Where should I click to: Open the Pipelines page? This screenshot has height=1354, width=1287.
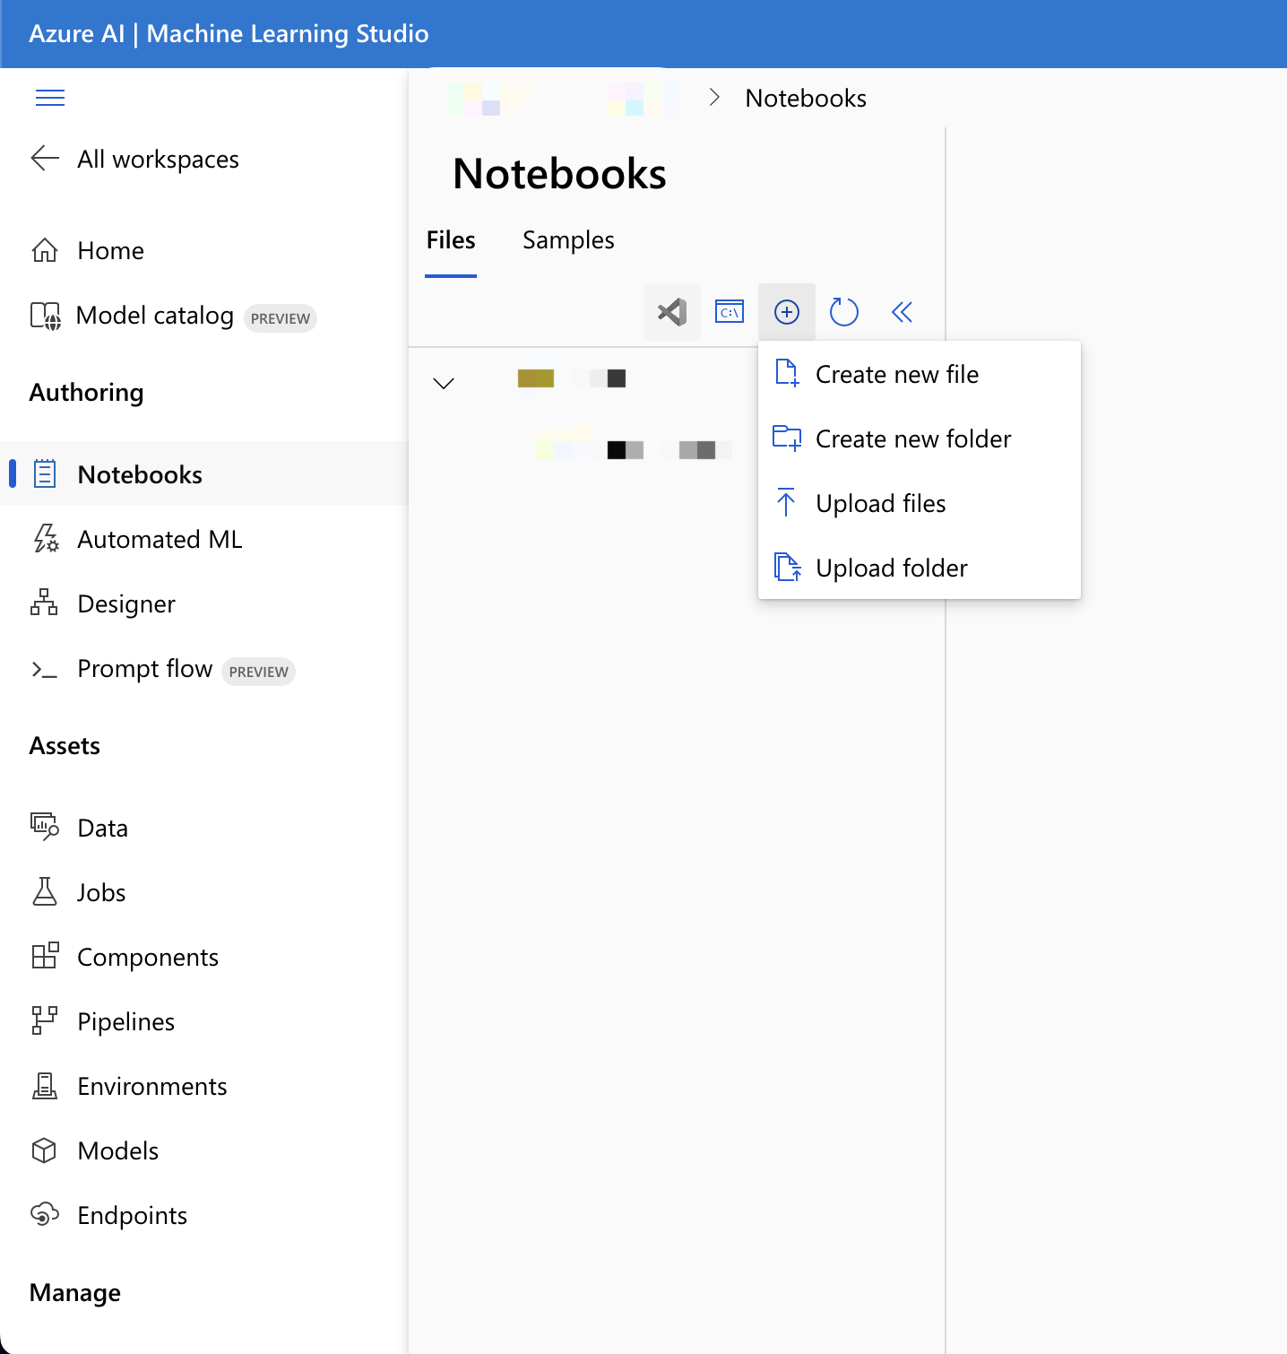click(x=125, y=1021)
